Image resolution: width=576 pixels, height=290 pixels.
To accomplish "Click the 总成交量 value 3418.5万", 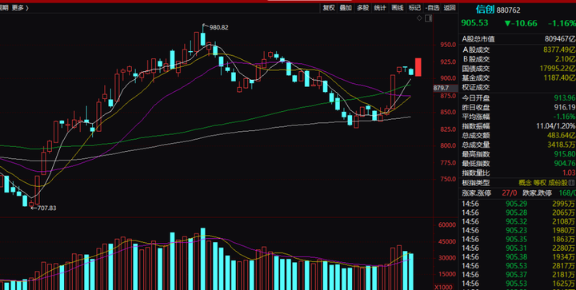I will (561, 145).
